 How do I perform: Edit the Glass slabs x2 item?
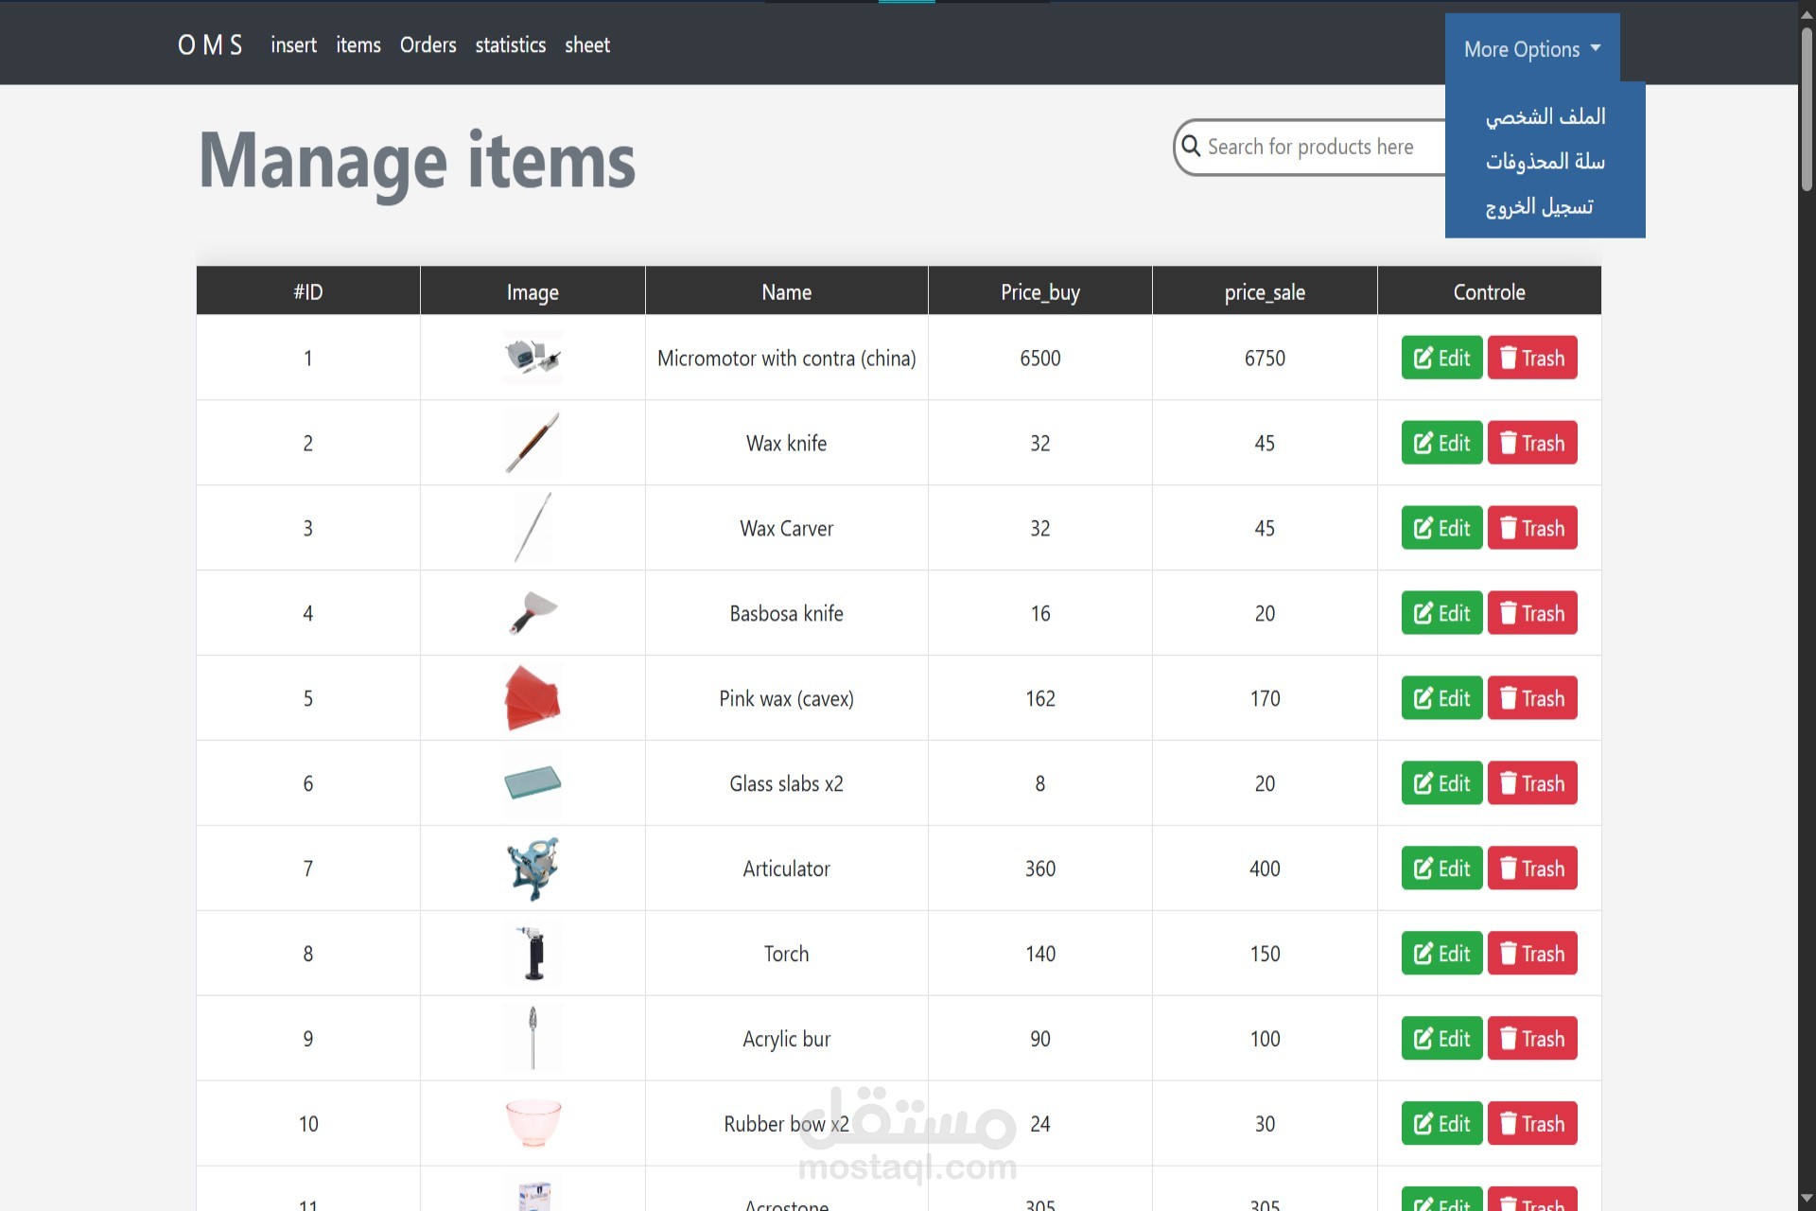[1441, 783]
